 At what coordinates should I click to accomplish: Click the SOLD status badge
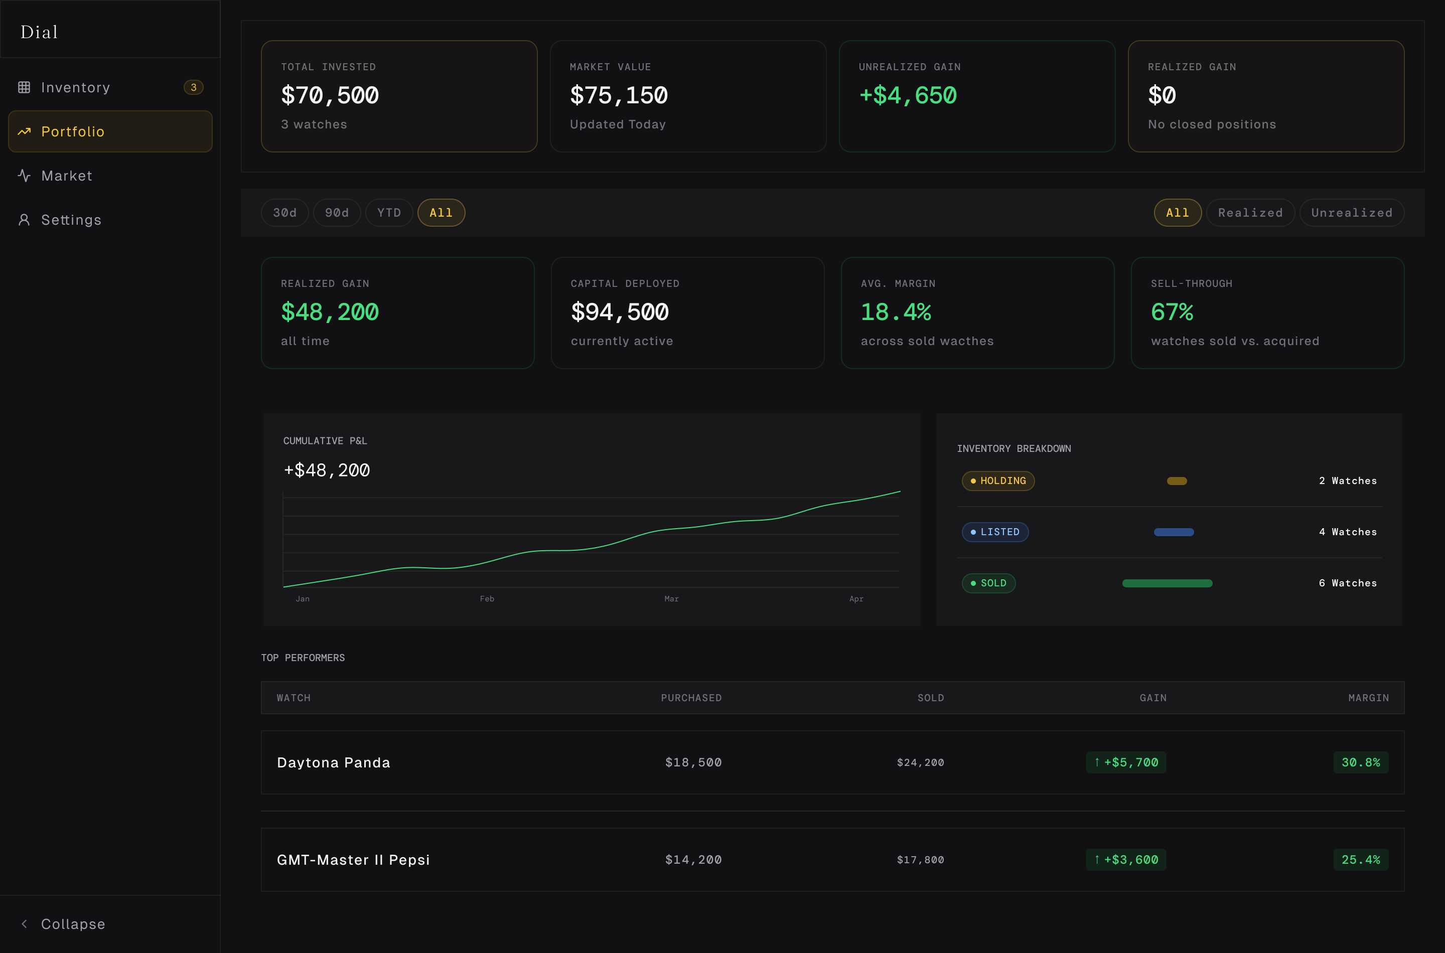(x=988, y=583)
